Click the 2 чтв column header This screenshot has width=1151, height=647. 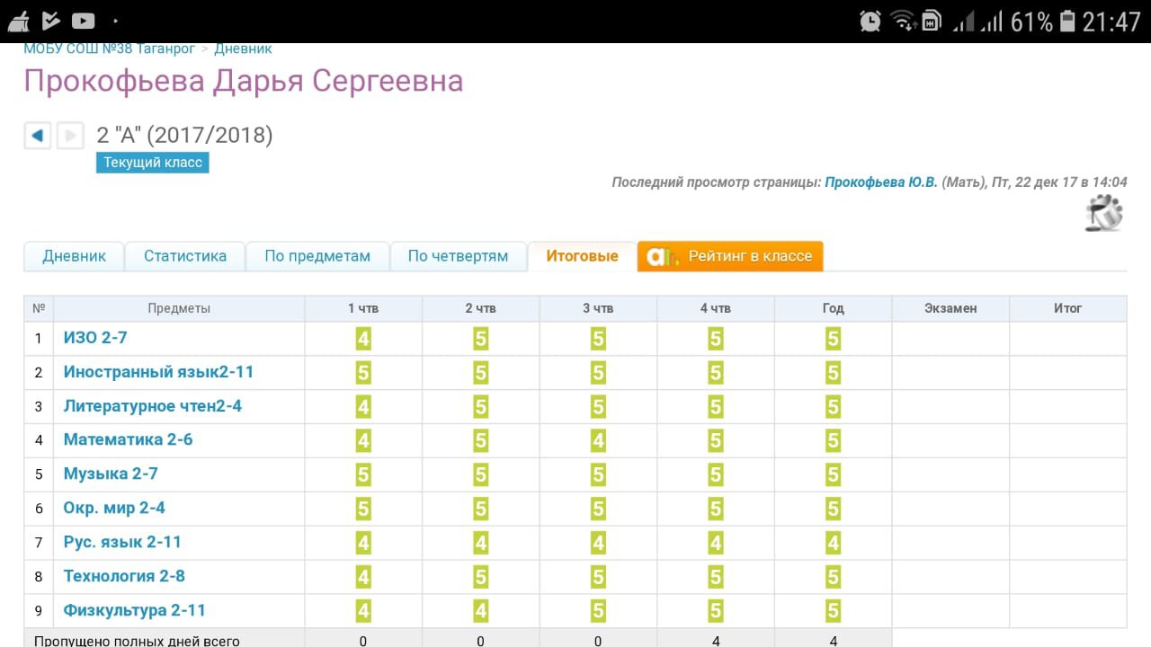click(x=481, y=308)
